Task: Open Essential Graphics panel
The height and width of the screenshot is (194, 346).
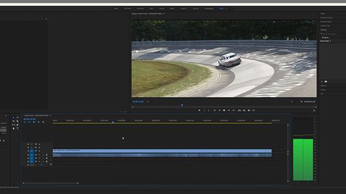Action: coord(327,18)
